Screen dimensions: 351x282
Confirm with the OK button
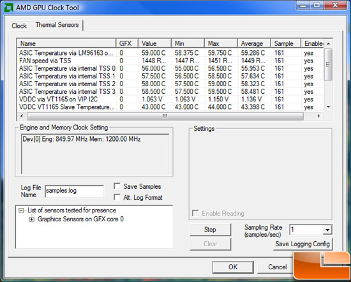click(x=233, y=267)
